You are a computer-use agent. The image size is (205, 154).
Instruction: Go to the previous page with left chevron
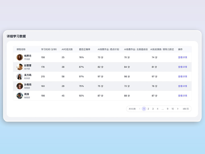coord(140,109)
